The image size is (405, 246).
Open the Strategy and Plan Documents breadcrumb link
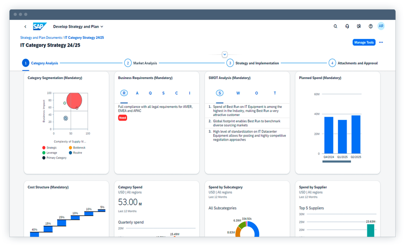tap(41, 37)
